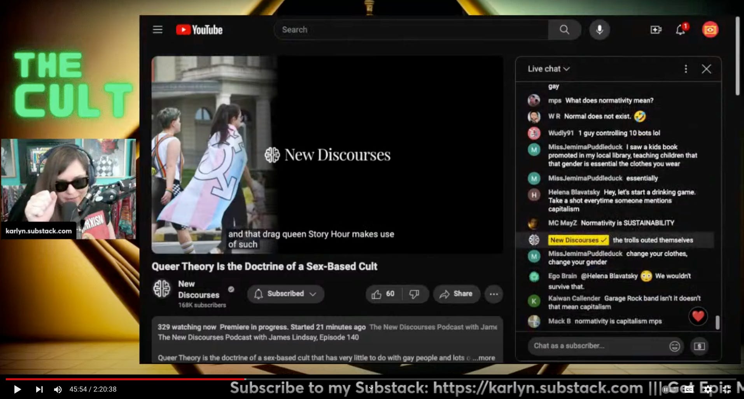Click the embedded New Discourses video frame

327,155
